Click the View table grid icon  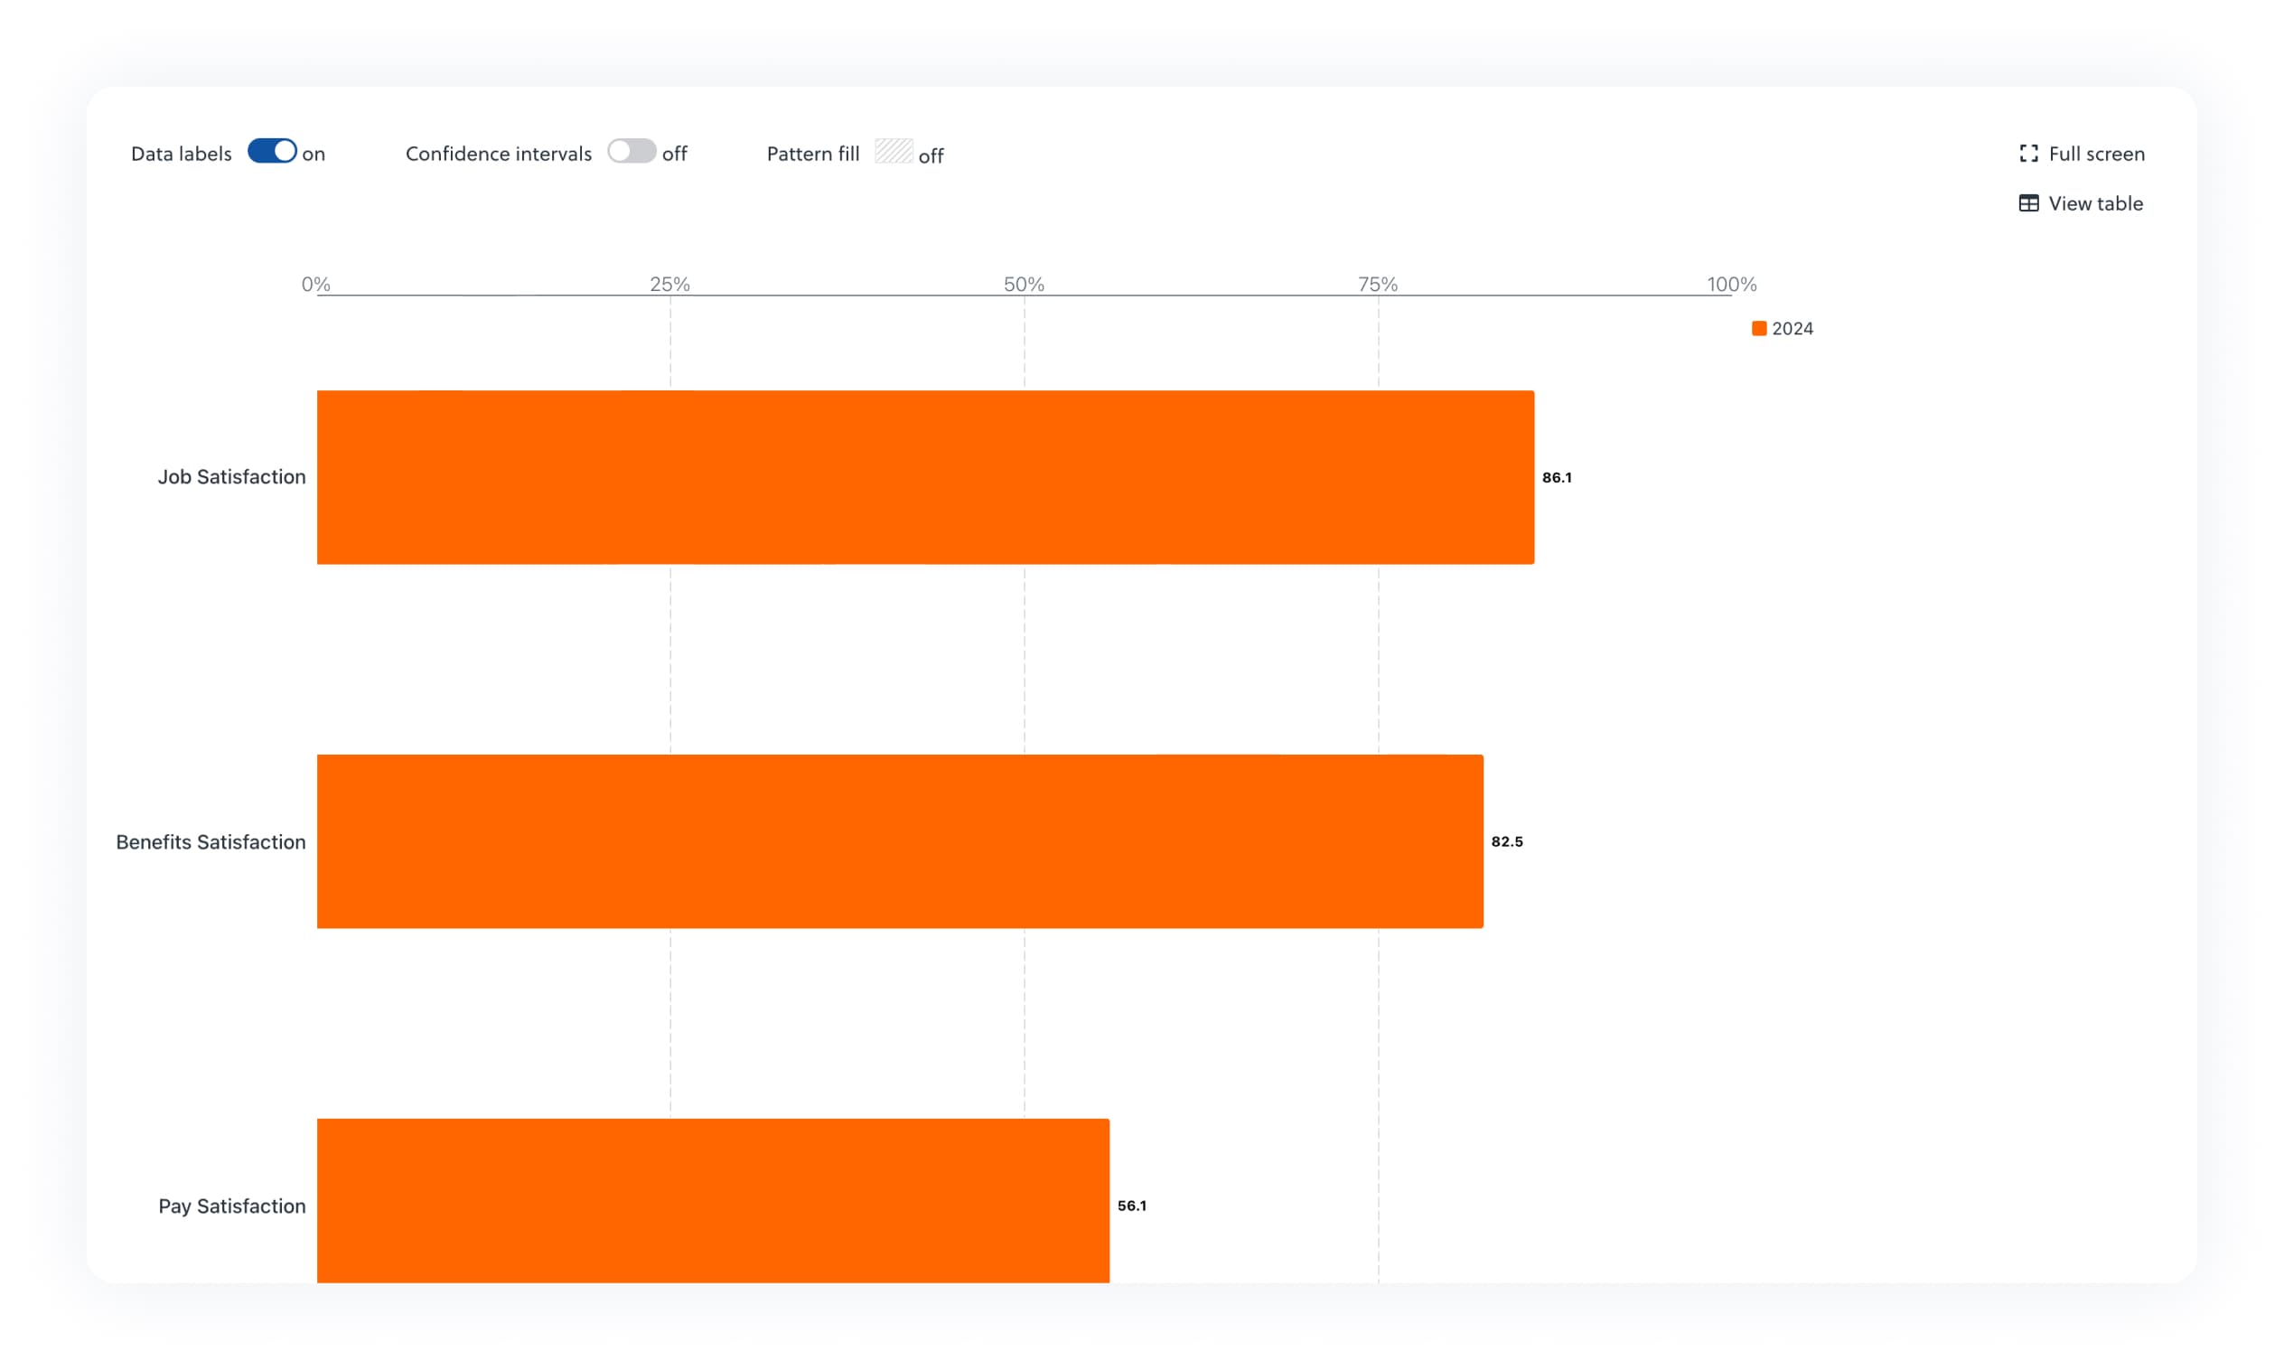[2027, 203]
